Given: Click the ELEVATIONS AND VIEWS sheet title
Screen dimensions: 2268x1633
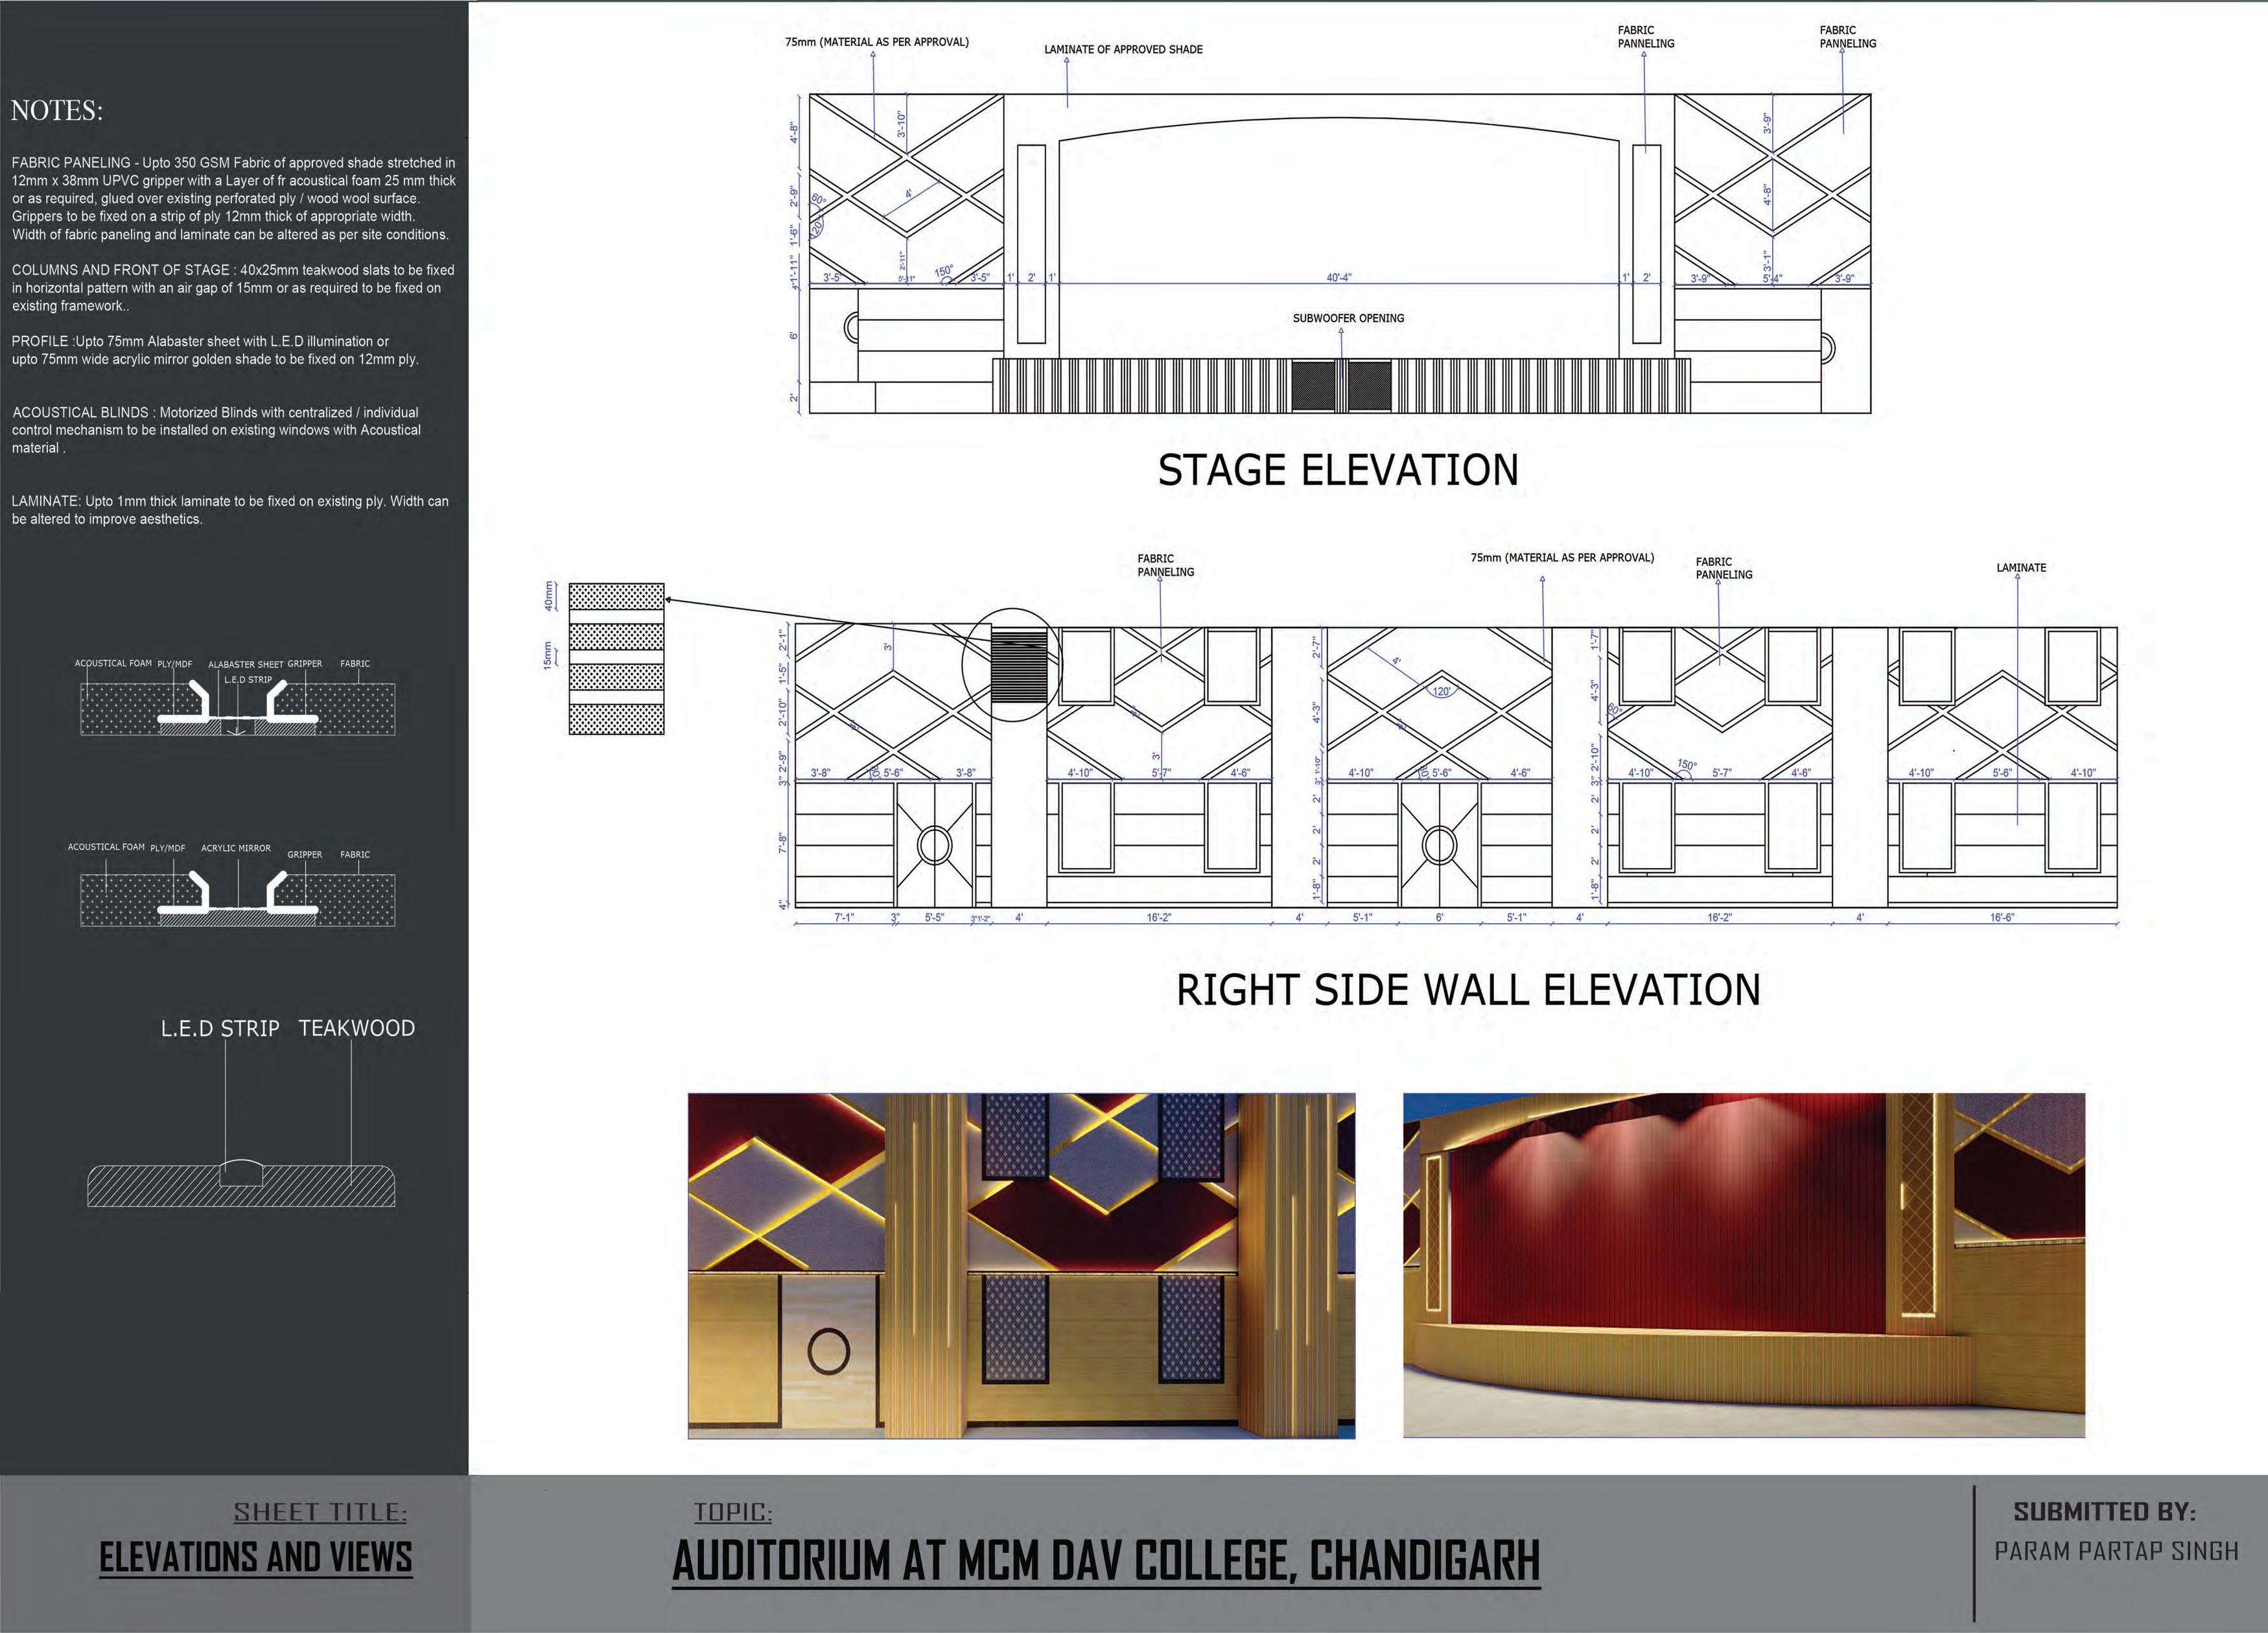Looking at the screenshot, I should [256, 1557].
